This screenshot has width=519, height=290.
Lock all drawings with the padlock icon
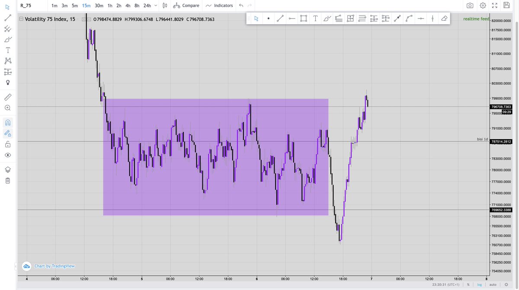(x=7, y=144)
